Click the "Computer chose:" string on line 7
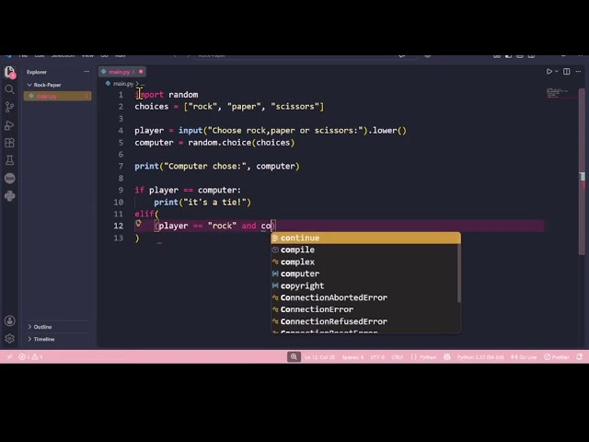 pos(205,166)
